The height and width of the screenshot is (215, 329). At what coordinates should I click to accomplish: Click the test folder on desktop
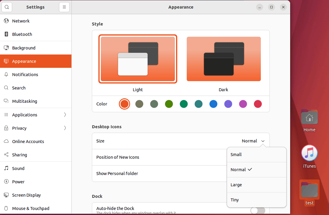[x=309, y=190]
